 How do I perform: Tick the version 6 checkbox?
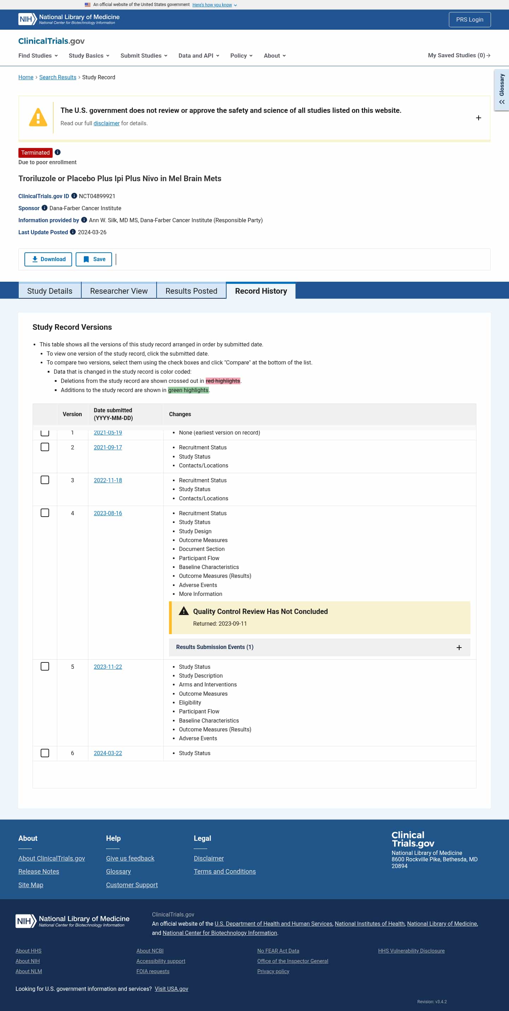point(45,753)
